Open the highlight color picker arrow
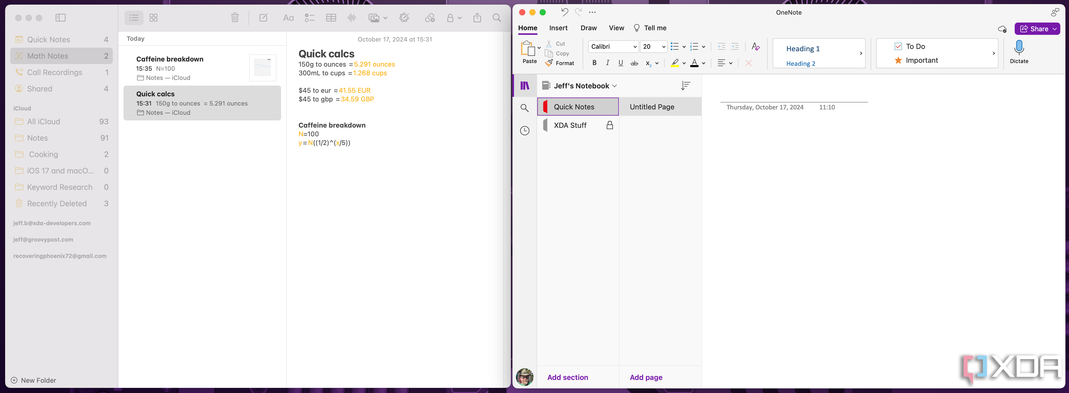This screenshot has width=1069, height=393. coord(684,64)
